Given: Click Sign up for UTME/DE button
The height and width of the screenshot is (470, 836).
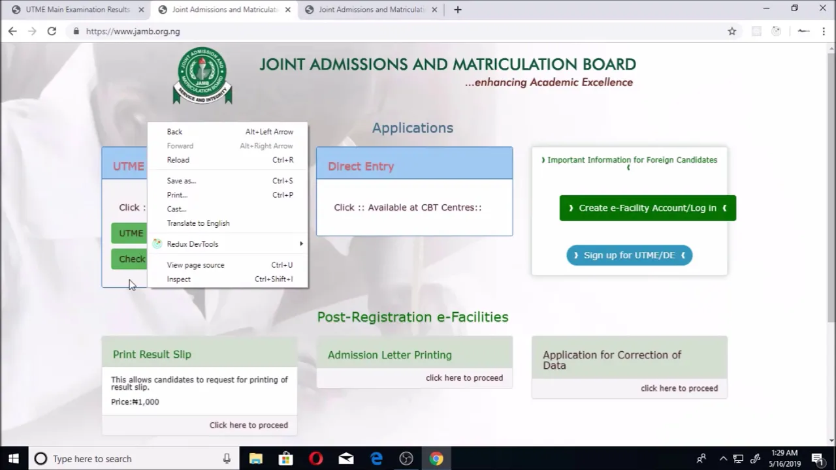Looking at the screenshot, I should 630,255.
